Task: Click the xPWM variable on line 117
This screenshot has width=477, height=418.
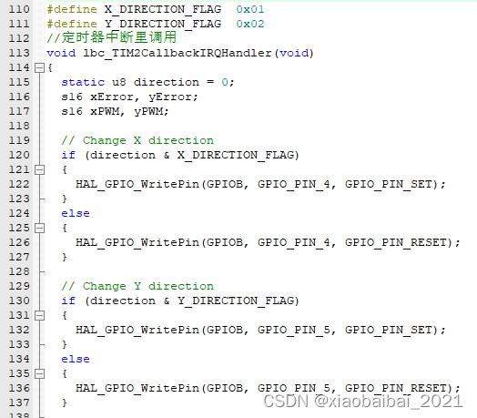Action: tap(105, 111)
